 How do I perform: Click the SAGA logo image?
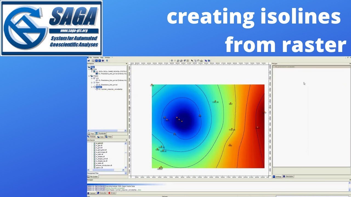[x=51, y=28]
